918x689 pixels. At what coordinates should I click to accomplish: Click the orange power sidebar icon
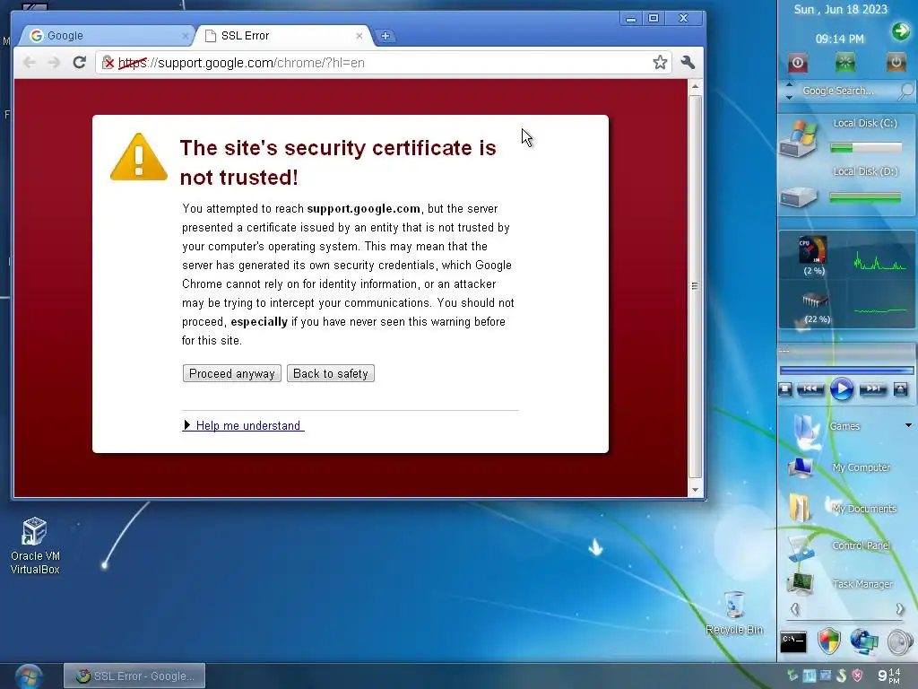[896, 62]
